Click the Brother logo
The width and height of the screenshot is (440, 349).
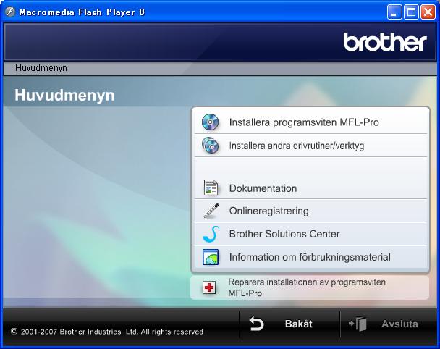(x=385, y=41)
